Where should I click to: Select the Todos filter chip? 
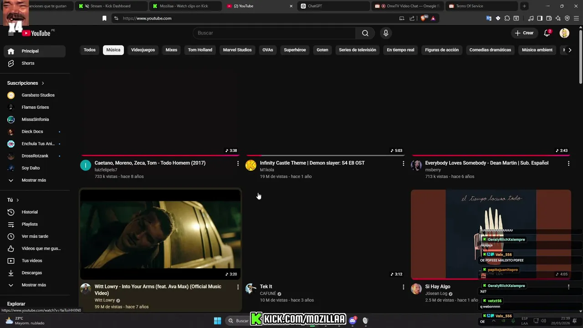coord(90,50)
